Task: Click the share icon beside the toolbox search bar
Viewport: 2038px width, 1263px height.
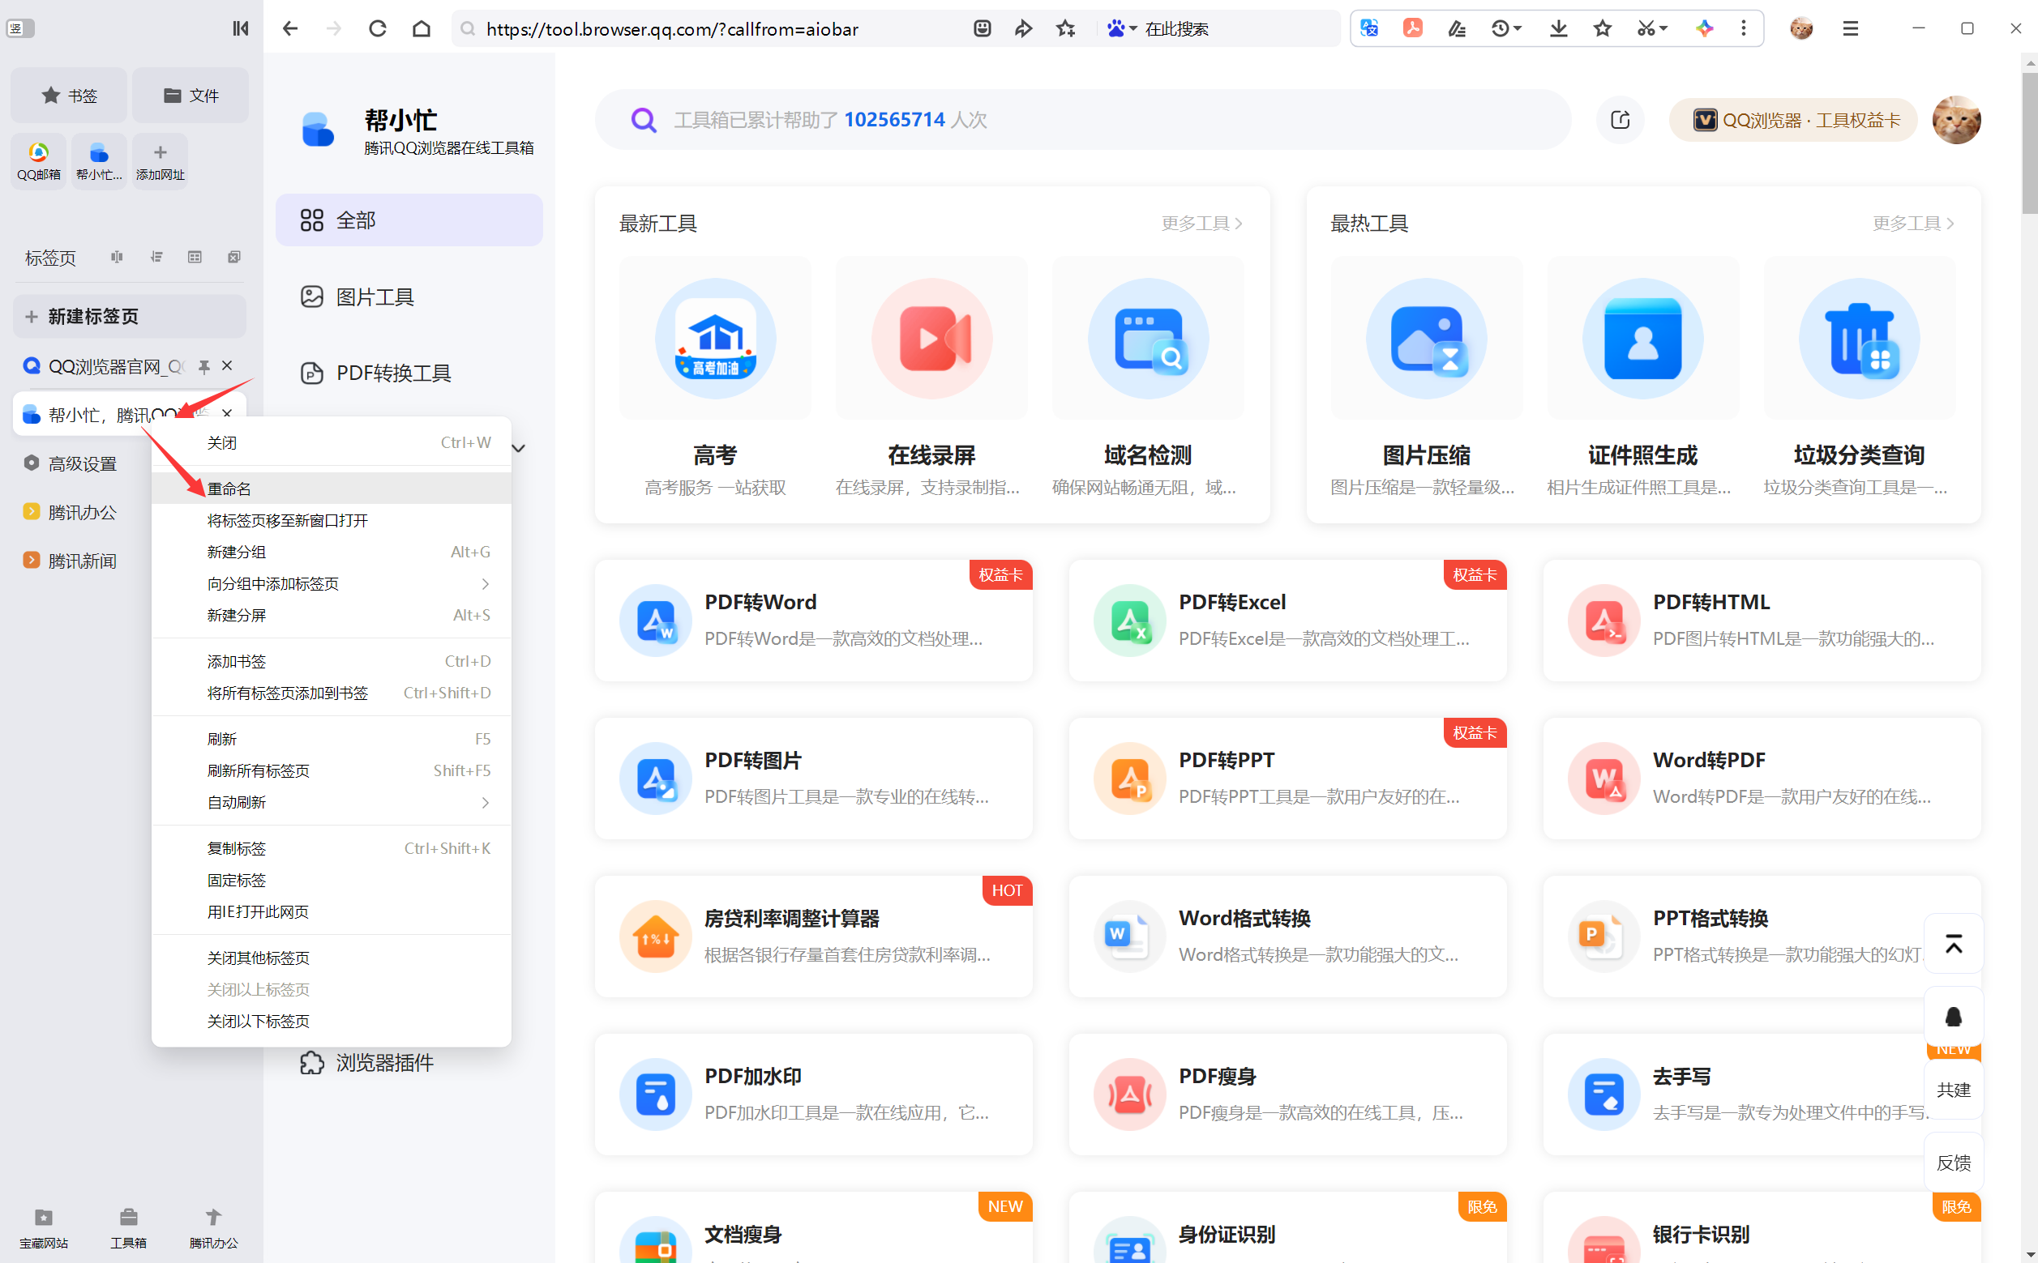Action: coord(1620,119)
